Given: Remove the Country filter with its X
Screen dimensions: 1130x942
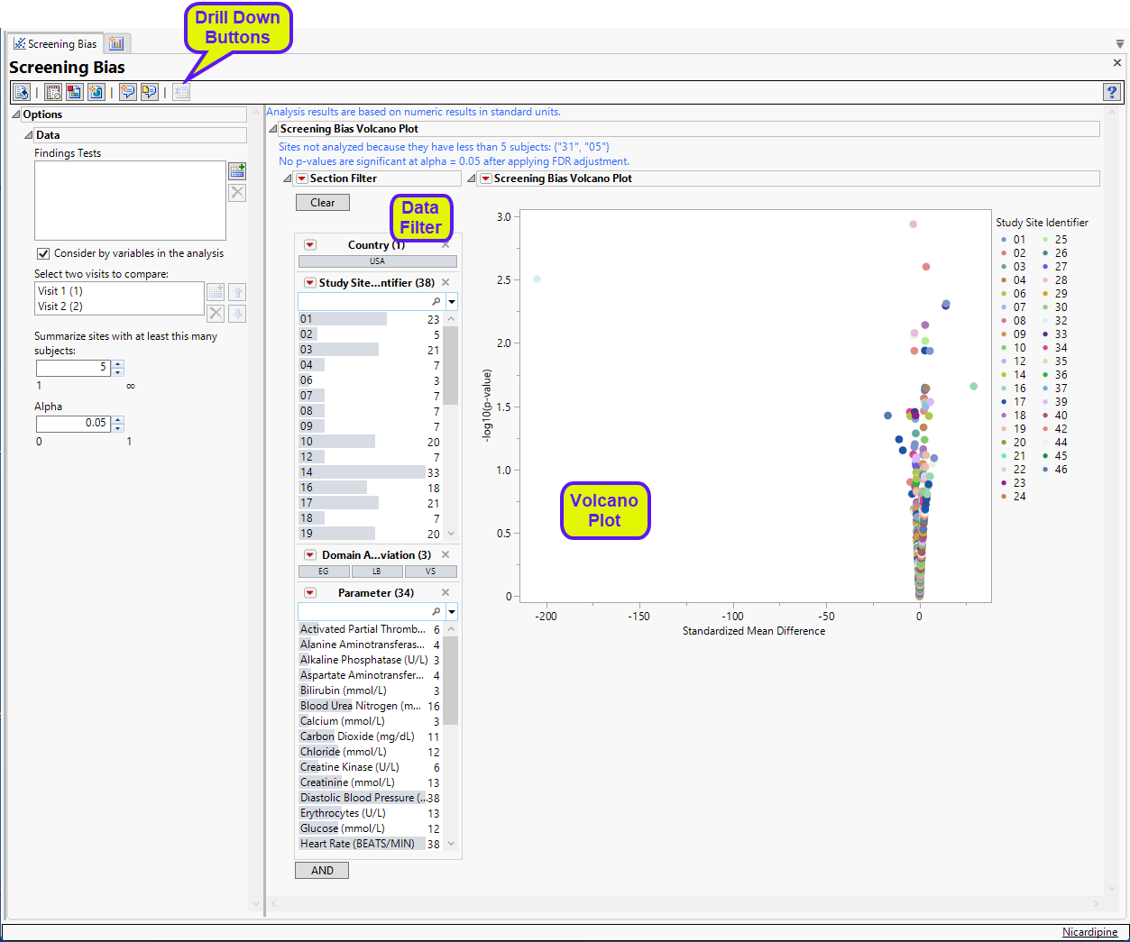Looking at the screenshot, I should [x=446, y=245].
